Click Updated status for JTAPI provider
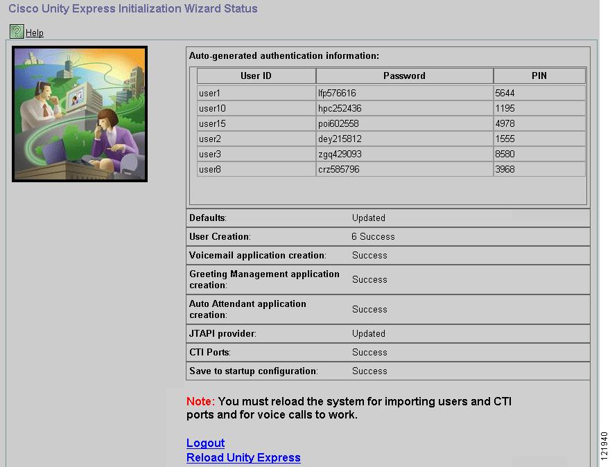The height and width of the screenshot is (467, 610). [x=368, y=333]
